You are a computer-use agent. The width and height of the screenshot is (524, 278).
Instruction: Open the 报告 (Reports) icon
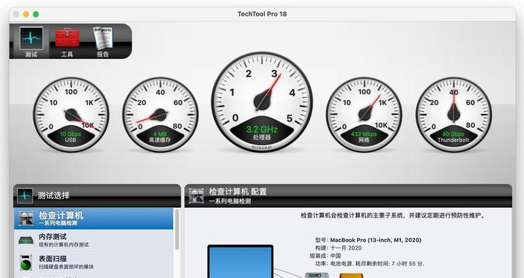(x=103, y=42)
